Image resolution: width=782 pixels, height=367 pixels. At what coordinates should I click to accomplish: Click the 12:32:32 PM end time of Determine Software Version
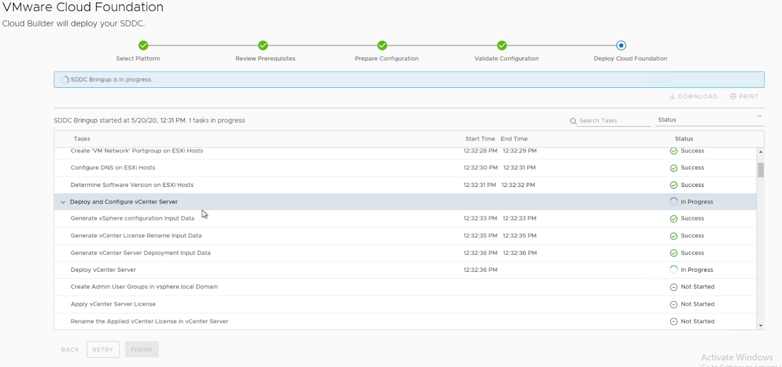[518, 185]
